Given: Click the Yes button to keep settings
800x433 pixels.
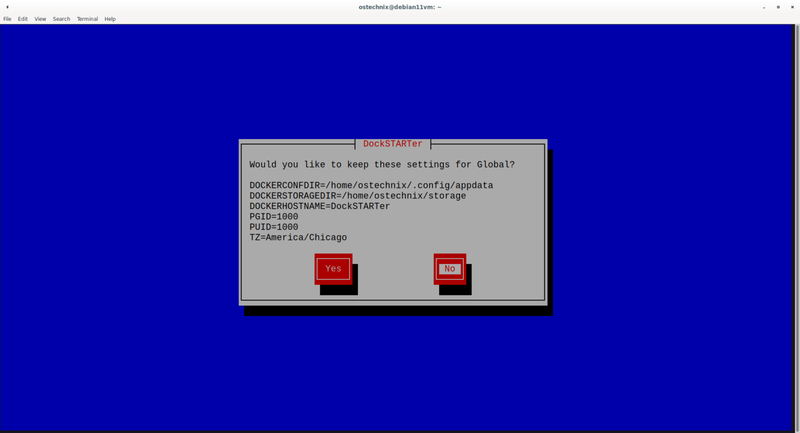Looking at the screenshot, I should pyautogui.click(x=333, y=269).
